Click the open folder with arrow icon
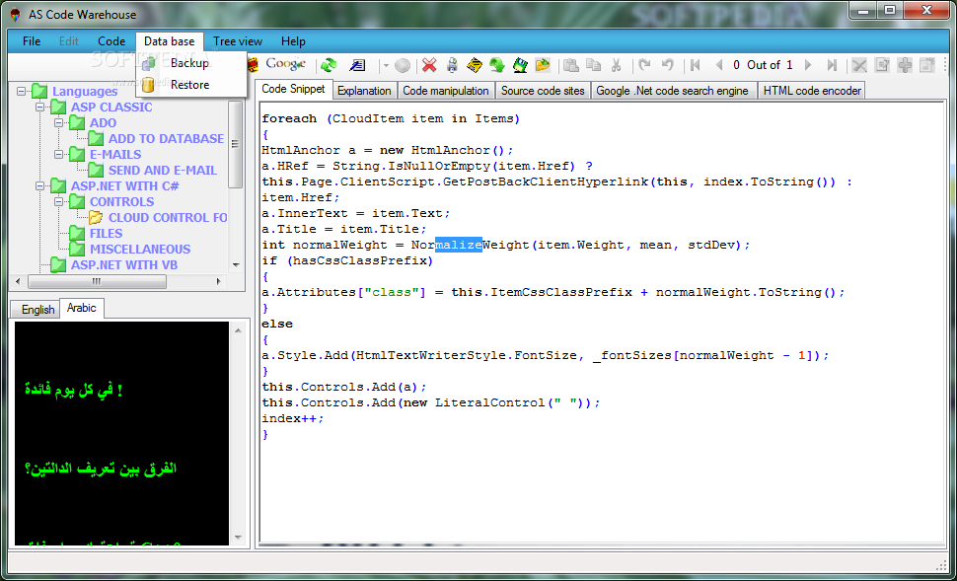 point(543,65)
